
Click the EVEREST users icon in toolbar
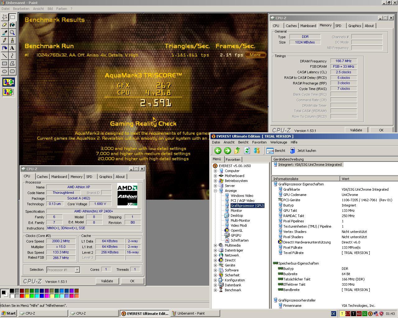coord(257,151)
